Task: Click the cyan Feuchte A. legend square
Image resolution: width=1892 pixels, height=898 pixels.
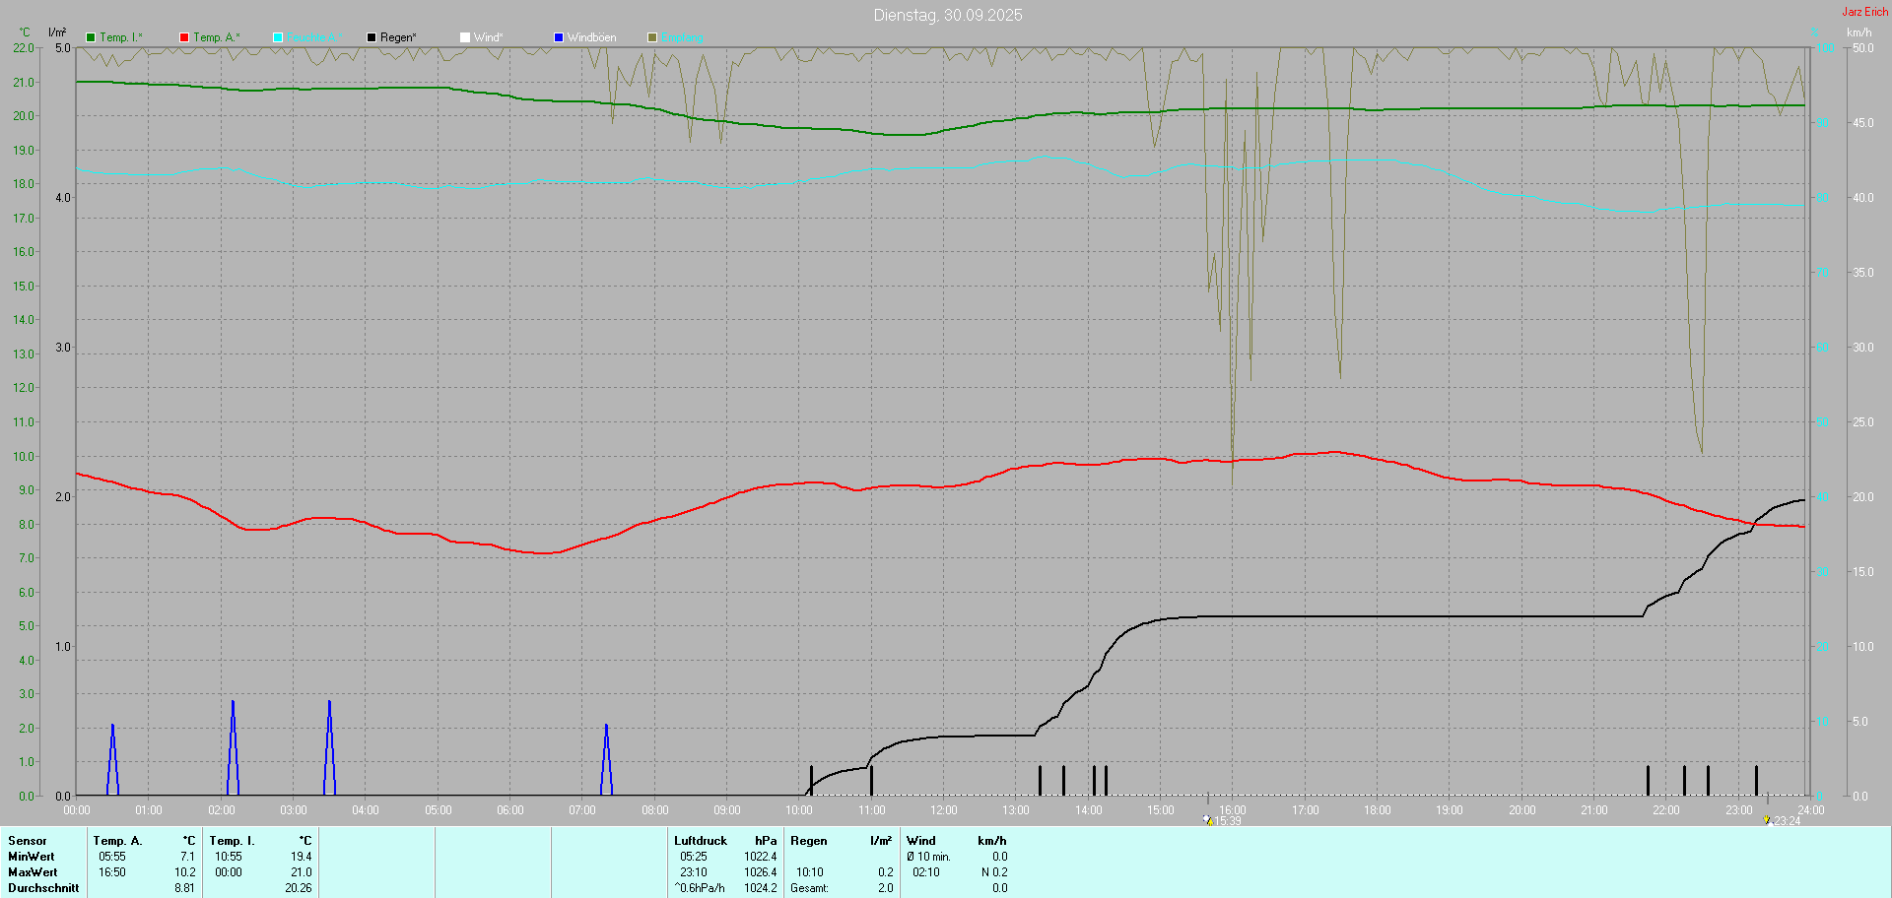Action: 278,37
